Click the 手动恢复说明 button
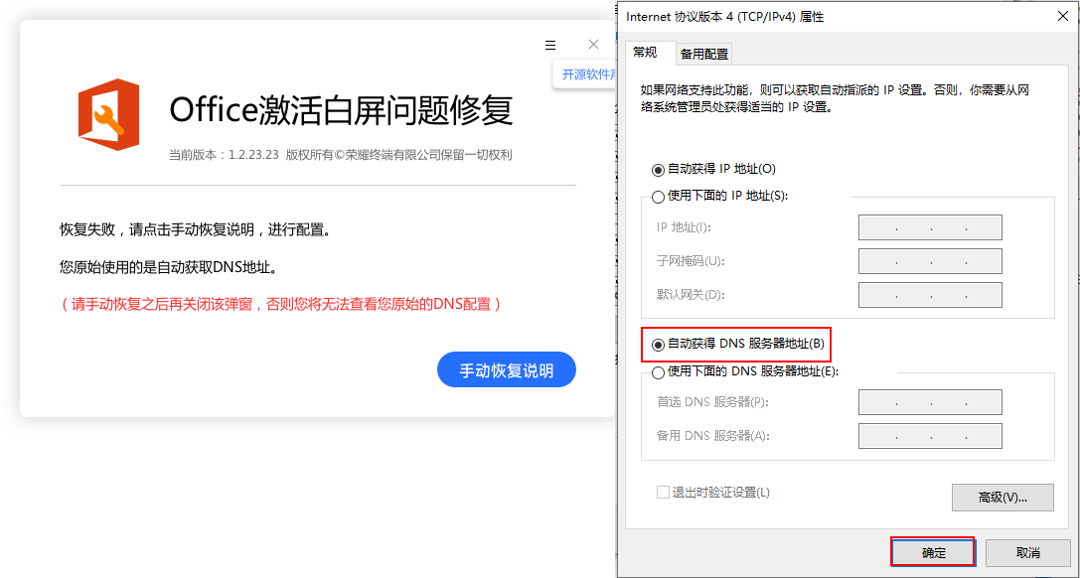Screen dimensions: 1080x578 tap(507, 371)
